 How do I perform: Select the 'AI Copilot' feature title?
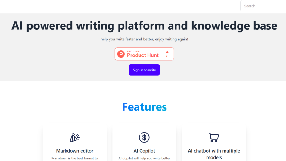144,151
